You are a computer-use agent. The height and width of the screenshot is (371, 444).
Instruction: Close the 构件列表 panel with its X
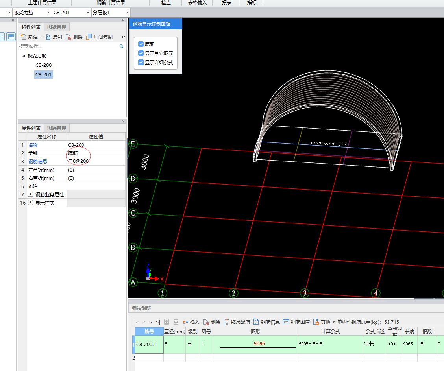123,20
